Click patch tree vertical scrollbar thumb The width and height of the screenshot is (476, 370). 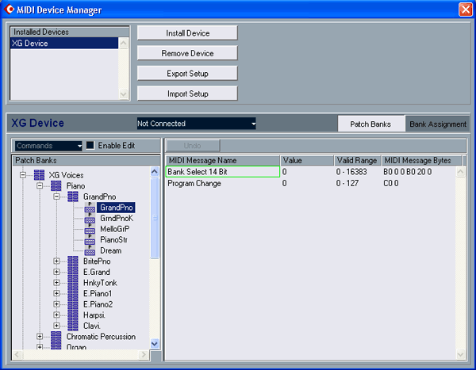tap(155, 218)
